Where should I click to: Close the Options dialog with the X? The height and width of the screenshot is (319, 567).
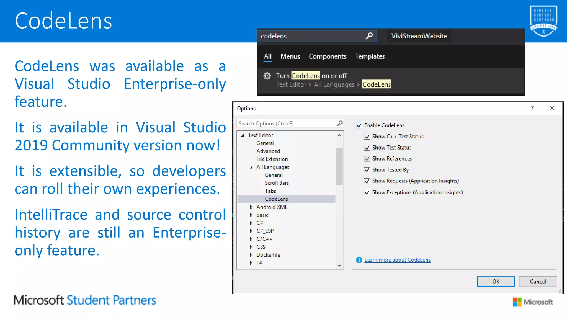point(552,108)
